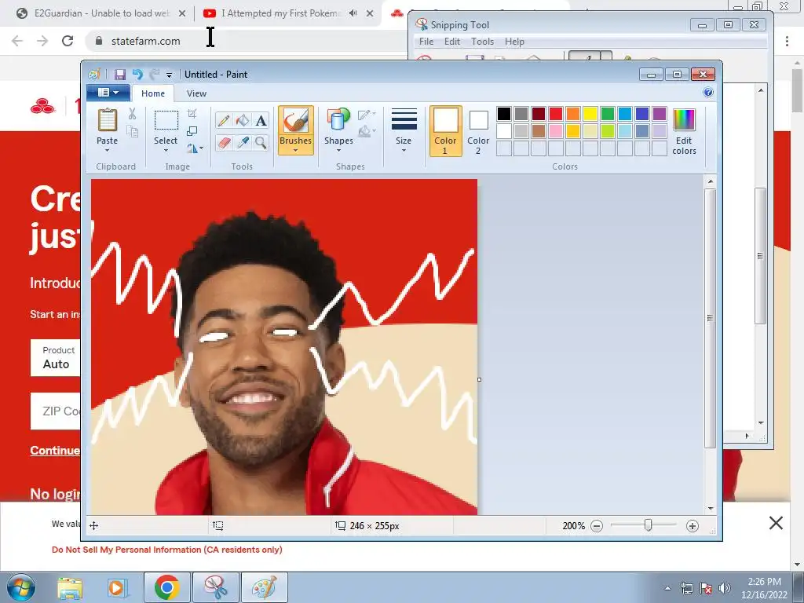The image size is (804, 603).
Task: Click the Brushes tool icon
Action: [296, 121]
